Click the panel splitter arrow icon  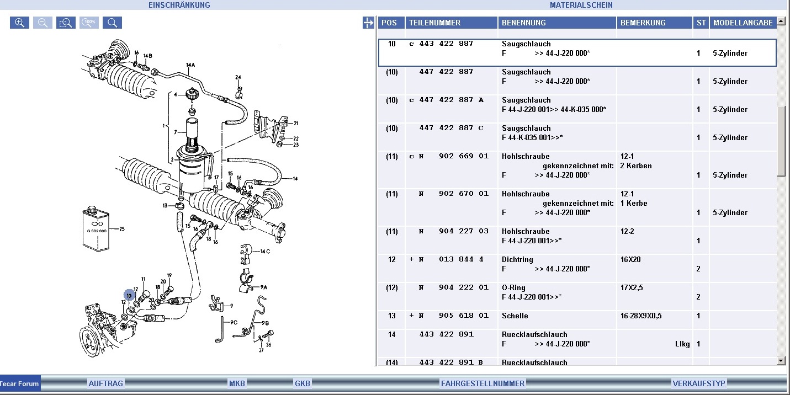(x=368, y=23)
